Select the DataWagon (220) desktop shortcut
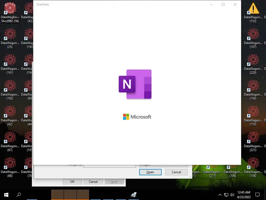 pyautogui.click(x=253, y=64)
